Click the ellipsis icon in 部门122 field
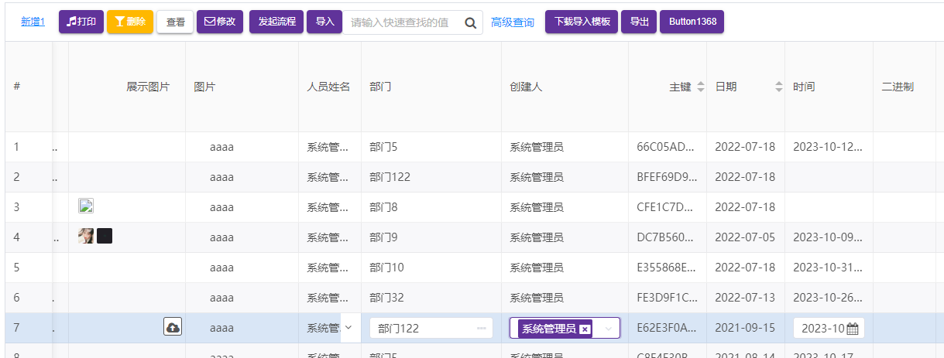This screenshot has width=944, height=358. [x=481, y=329]
